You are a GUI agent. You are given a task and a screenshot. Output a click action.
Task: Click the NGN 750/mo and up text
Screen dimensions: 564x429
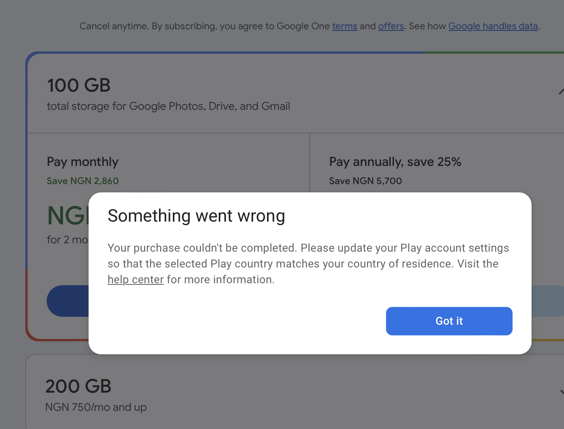[x=96, y=407]
